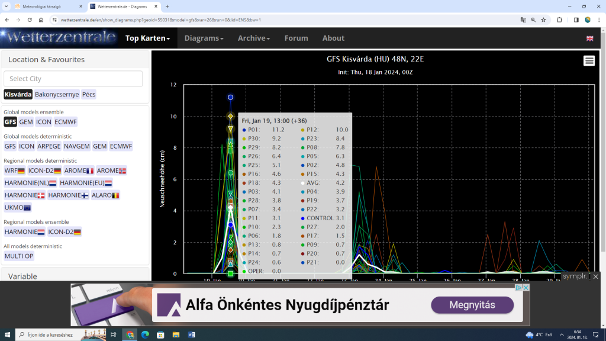Image resolution: width=606 pixels, height=341 pixels.
Task: Bookmark this page with the star icon
Action: pyautogui.click(x=543, y=20)
